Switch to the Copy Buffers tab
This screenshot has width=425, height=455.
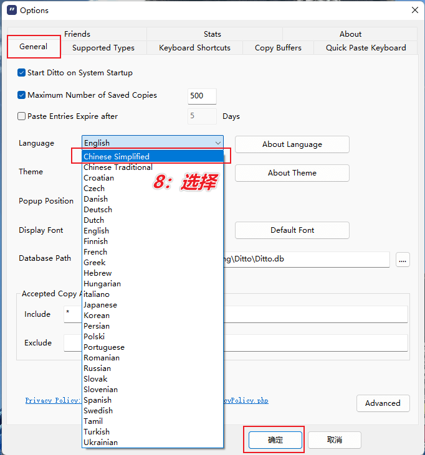[x=278, y=48]
